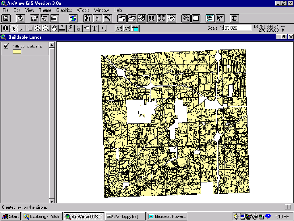Click Zoom to Full Extent icon
The height and width of the screenshot is (221, 294).
coord(122,18)
